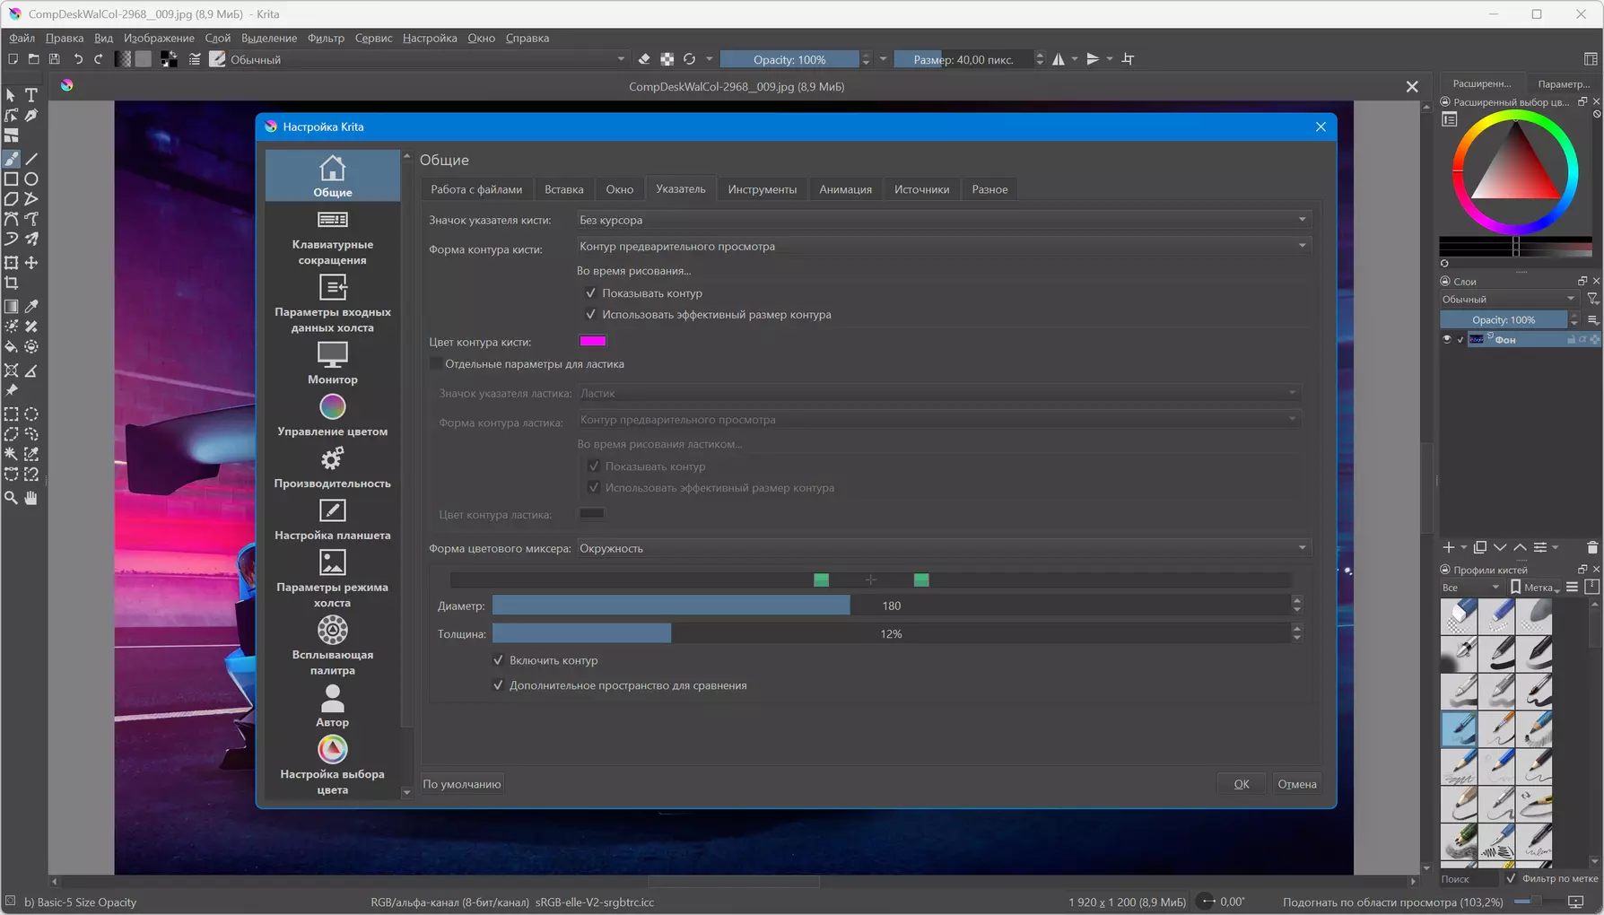This screenshot has width=1604, height=915.
Task: Uncheck the Показывать контур checkbox
Action: tap(590, 293)
